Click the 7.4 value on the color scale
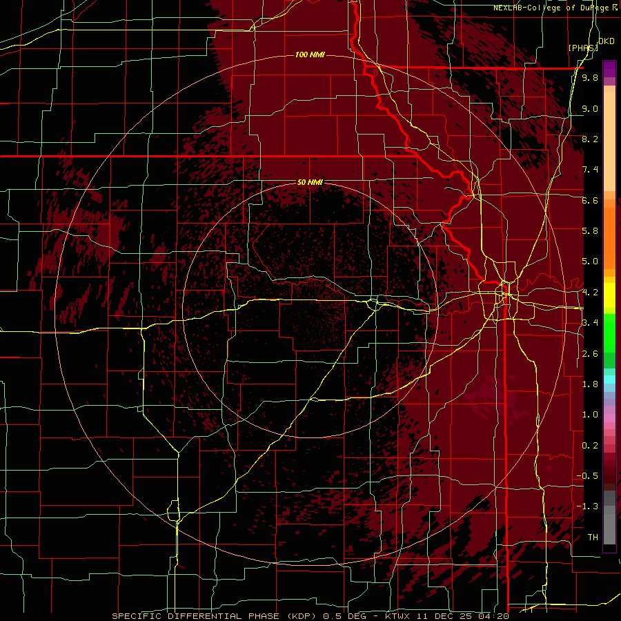This screenshot has width=621, height=621. click(x=590, y=170)
